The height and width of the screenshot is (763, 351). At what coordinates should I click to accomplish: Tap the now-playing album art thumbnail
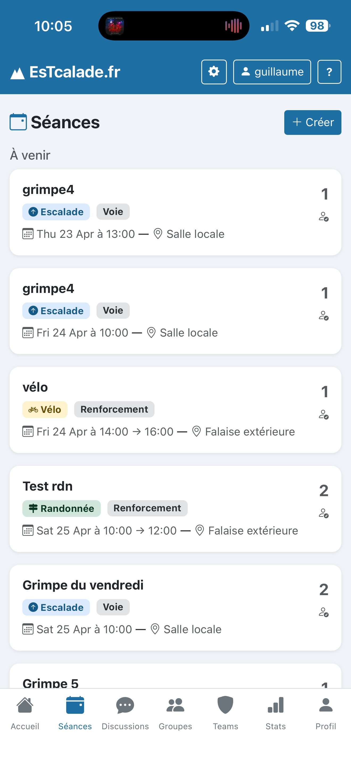click(x=115, y=26)
